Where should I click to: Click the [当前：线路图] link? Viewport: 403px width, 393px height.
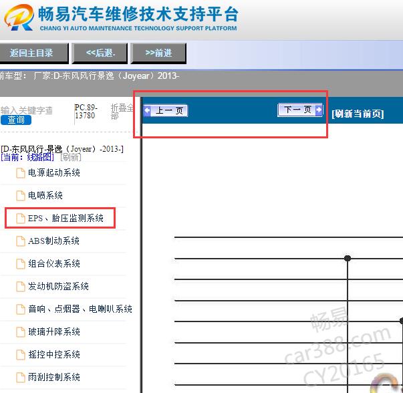(27, 157)
